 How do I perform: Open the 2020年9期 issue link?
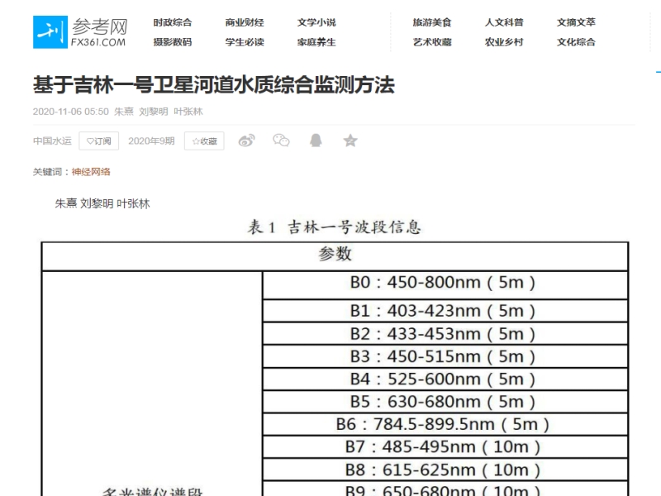pos(151,141)
